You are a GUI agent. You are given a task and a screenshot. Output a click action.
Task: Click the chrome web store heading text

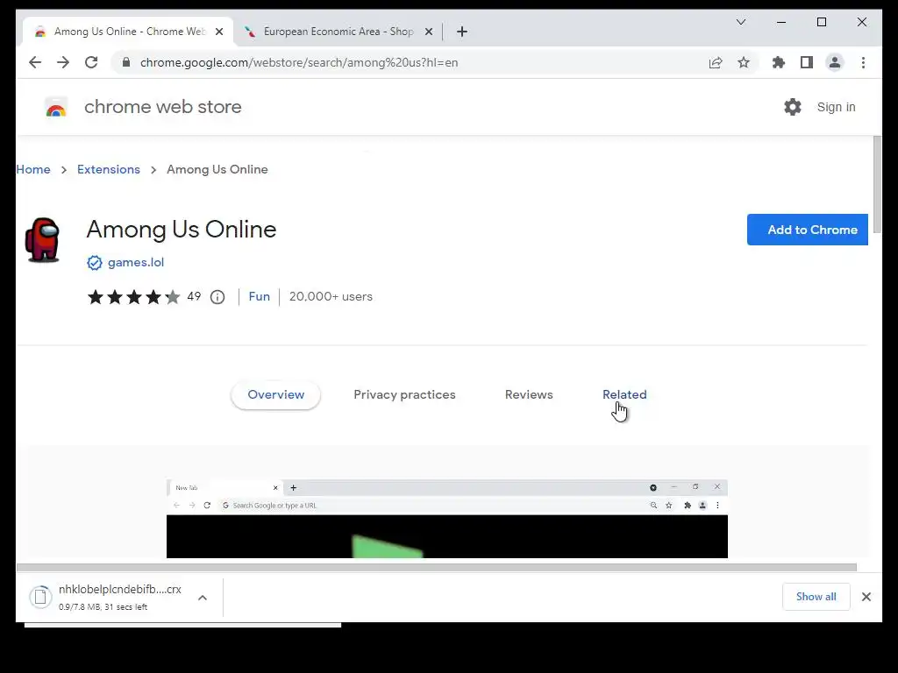162,107
